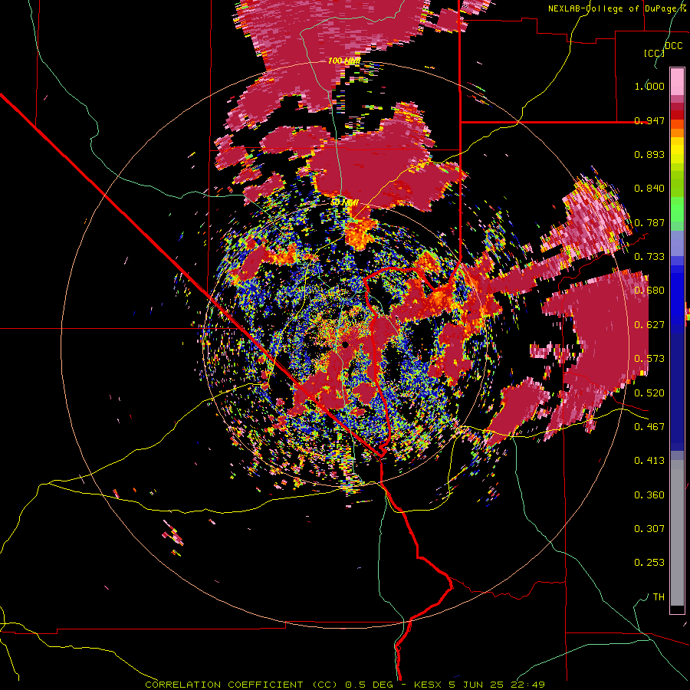Select the 0.733 legend value

pyautogui.click(x=649, y=257)
